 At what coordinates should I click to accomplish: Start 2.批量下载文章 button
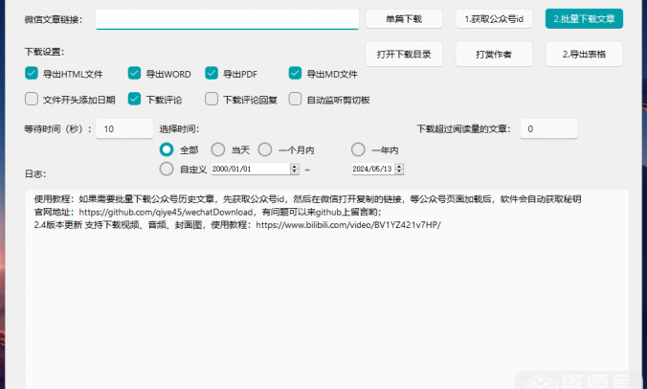(584, 19)
